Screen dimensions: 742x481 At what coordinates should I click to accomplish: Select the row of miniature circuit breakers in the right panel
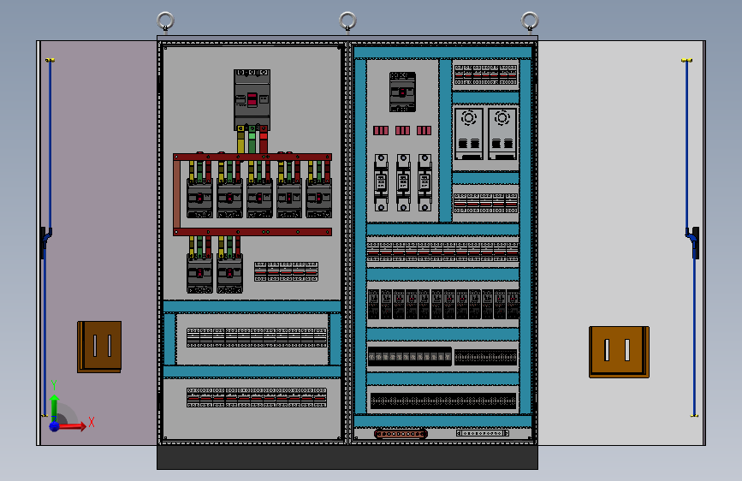[444, 305]
